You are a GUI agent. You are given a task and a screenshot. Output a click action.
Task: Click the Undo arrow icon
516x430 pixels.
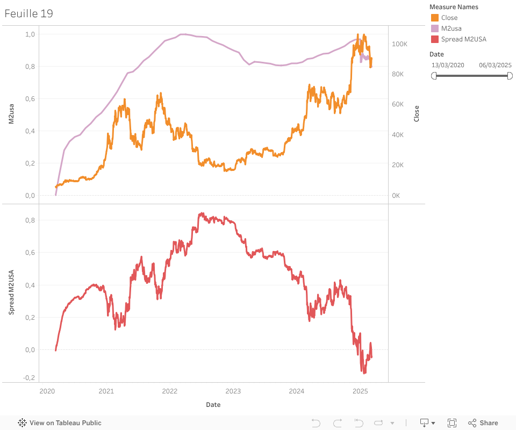click(x=316, y=423)
